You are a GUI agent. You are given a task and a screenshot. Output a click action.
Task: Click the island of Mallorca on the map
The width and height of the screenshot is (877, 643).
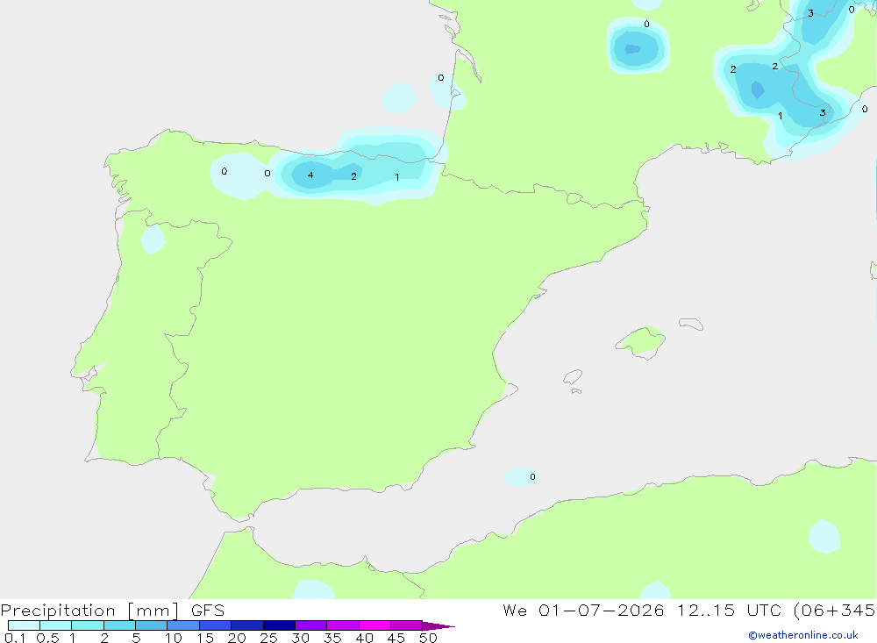click(x=640, y=341)
